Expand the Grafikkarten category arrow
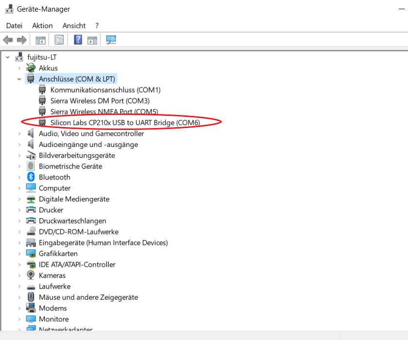This screenshot has height=340, width=408. coord(19,254)
